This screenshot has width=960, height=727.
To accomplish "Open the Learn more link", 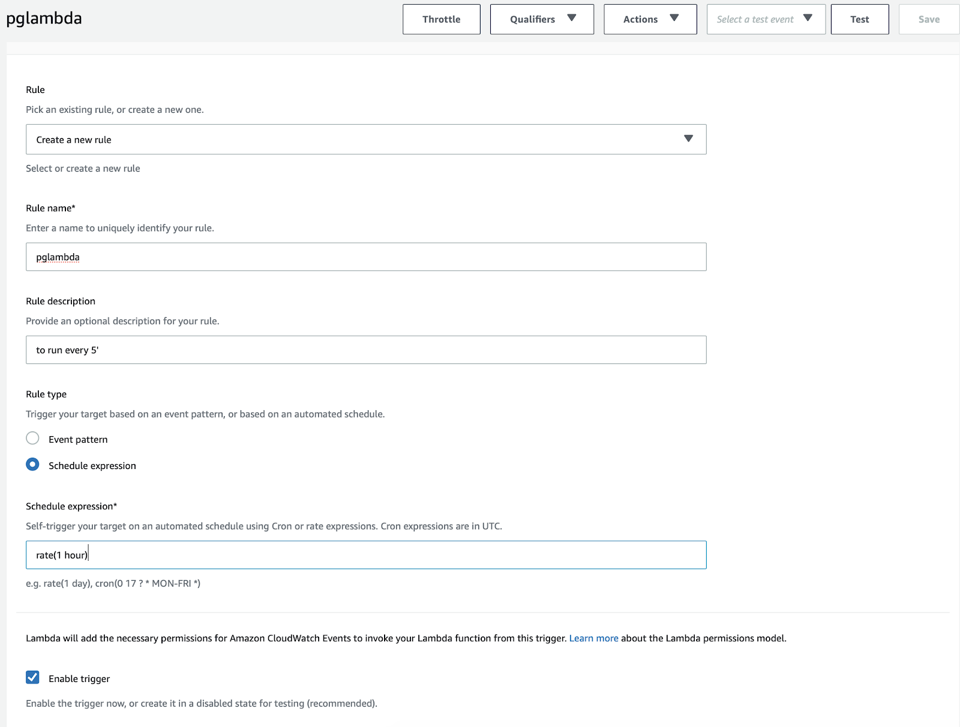I will [x=593, y=638].
